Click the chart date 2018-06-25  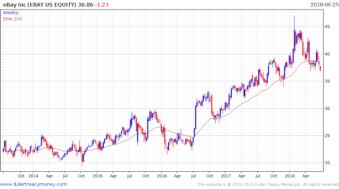point(324,5)
